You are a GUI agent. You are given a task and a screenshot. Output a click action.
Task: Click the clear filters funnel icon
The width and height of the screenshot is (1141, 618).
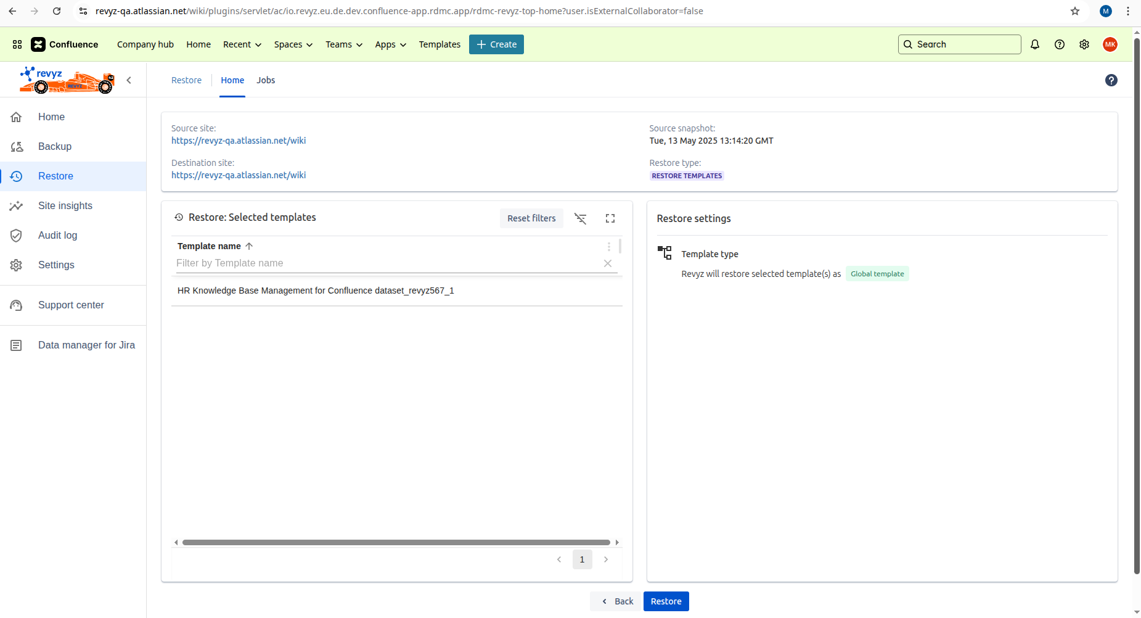tap(580, 218)
